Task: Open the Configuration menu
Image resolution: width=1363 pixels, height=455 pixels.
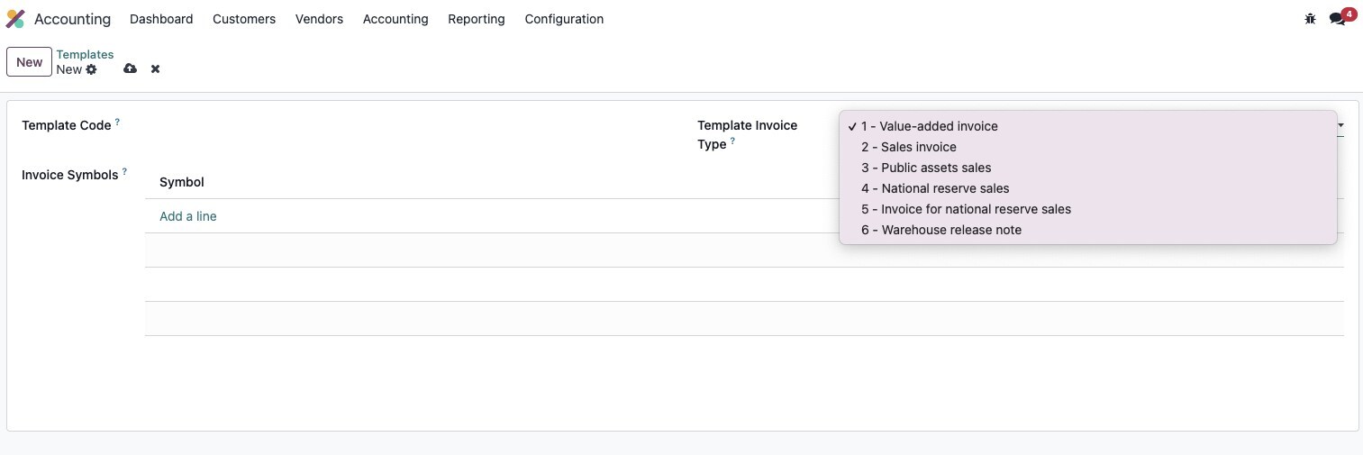Action: [x=564, y=19]
